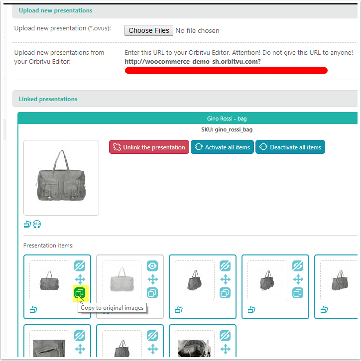Viewport: 361px width, 361px height.
Task: Click the 360 icon below main bag preview
Action: click(37, 224)
